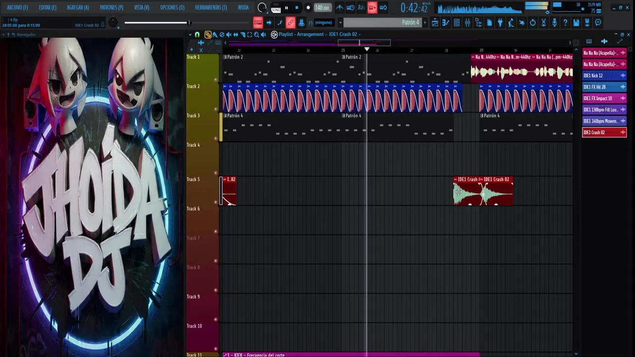Toggle the metronome button
This screenshot has width=635, height=357.
340,7
